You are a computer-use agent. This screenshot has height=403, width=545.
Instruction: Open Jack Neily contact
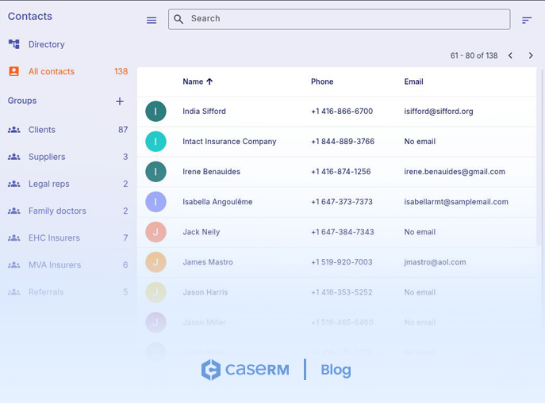(201, 232)
